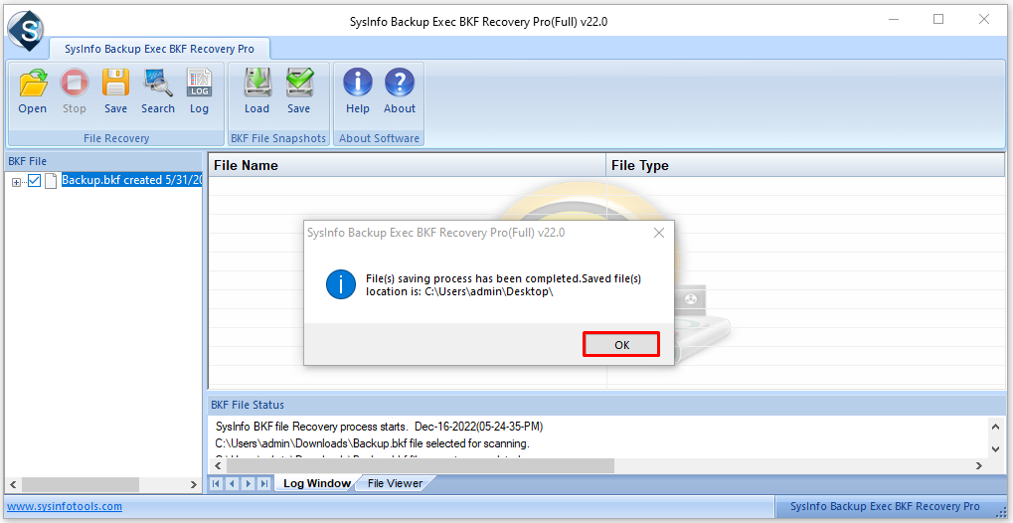The height and width of the screenshot is (523, 1013).
Task: Click log line 'Backup.bkf file selected for scanning'
Action: [372, 444]
